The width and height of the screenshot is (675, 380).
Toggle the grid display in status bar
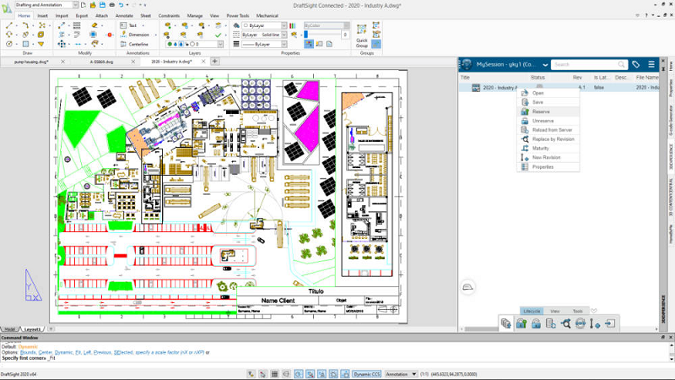pos(275,373)
